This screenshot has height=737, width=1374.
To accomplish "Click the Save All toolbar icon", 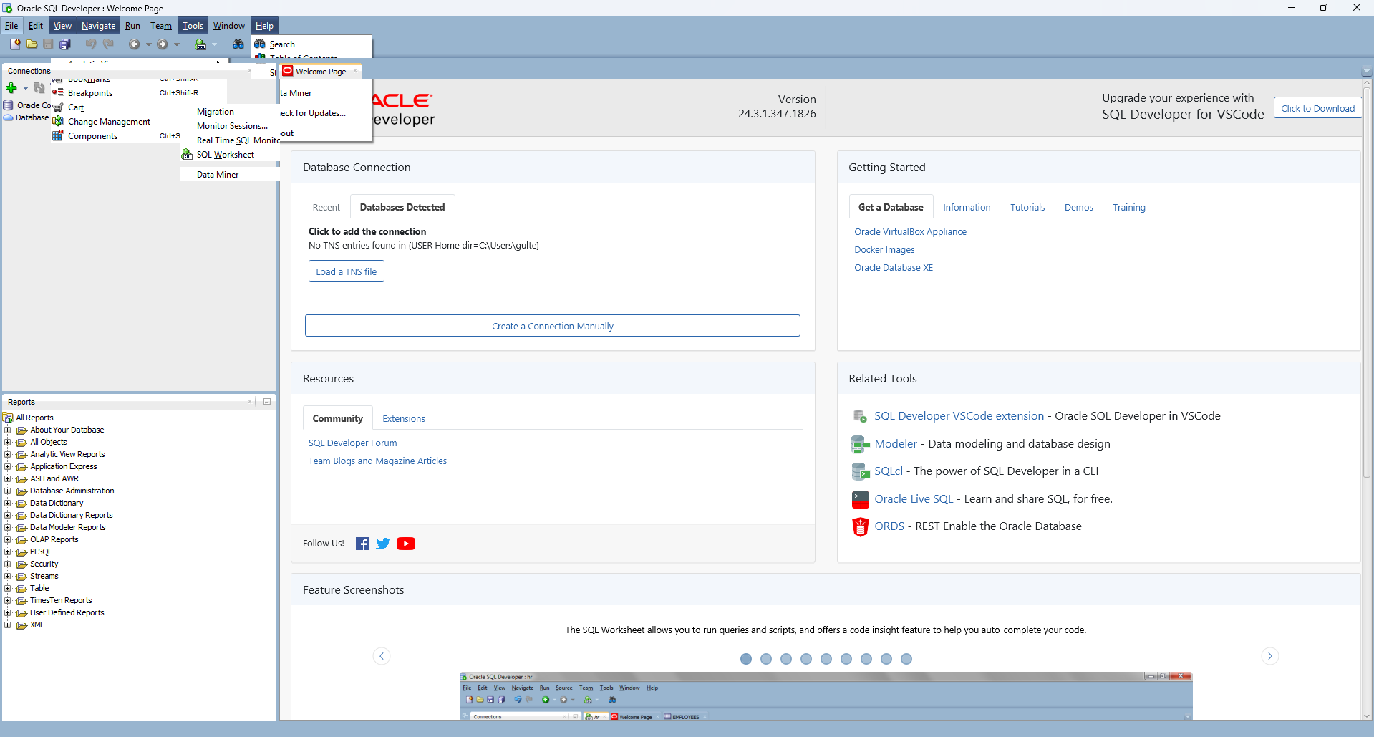I will pos(64,44).
